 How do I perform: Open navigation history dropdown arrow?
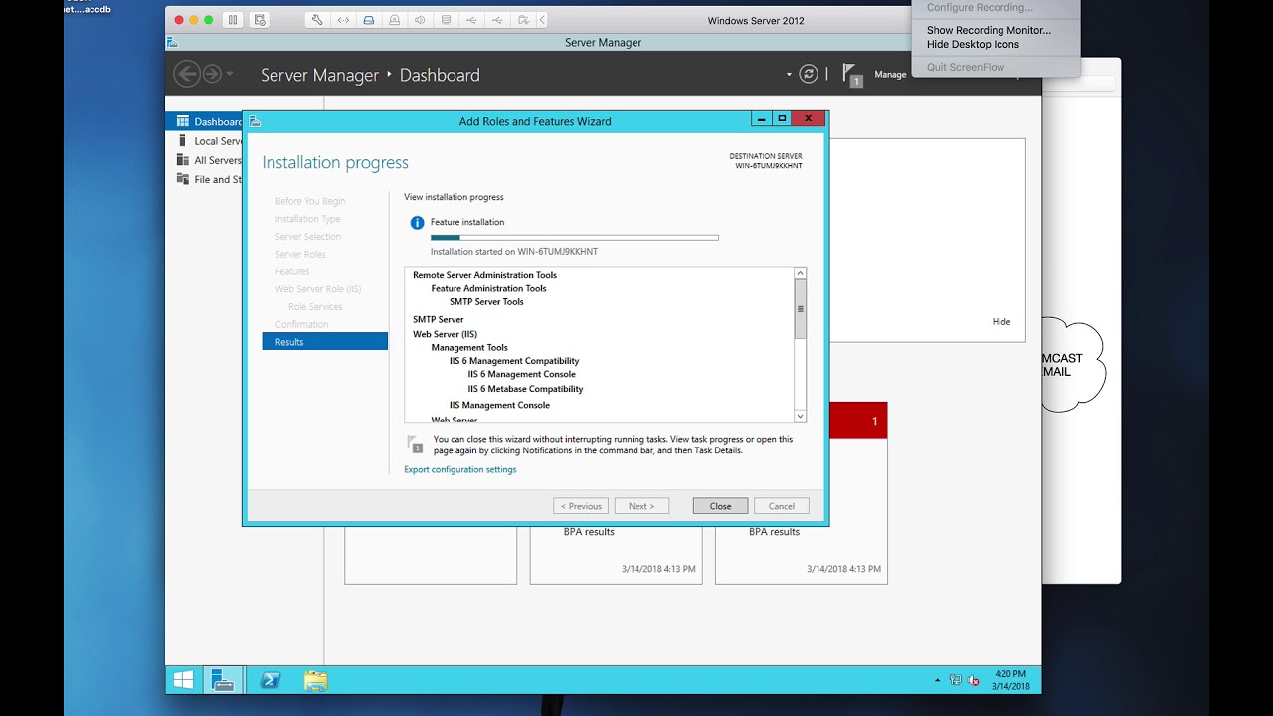coord(230,74)
